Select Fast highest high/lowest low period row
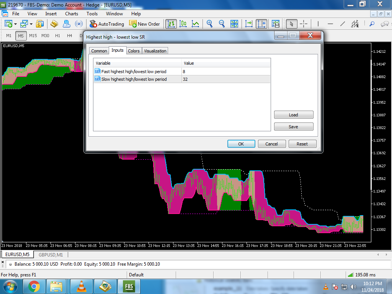392x294 pixels. (x=182, y=72)
